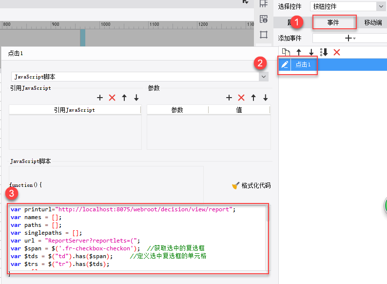Image resolution: width=387 pixels, height=284 pixels.
Task: Delete the selected event with red X
Action: [337, 52]
